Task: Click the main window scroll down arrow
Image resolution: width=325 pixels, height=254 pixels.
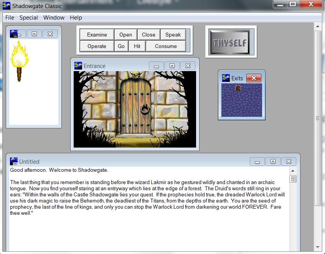Action: click(318, 247)
